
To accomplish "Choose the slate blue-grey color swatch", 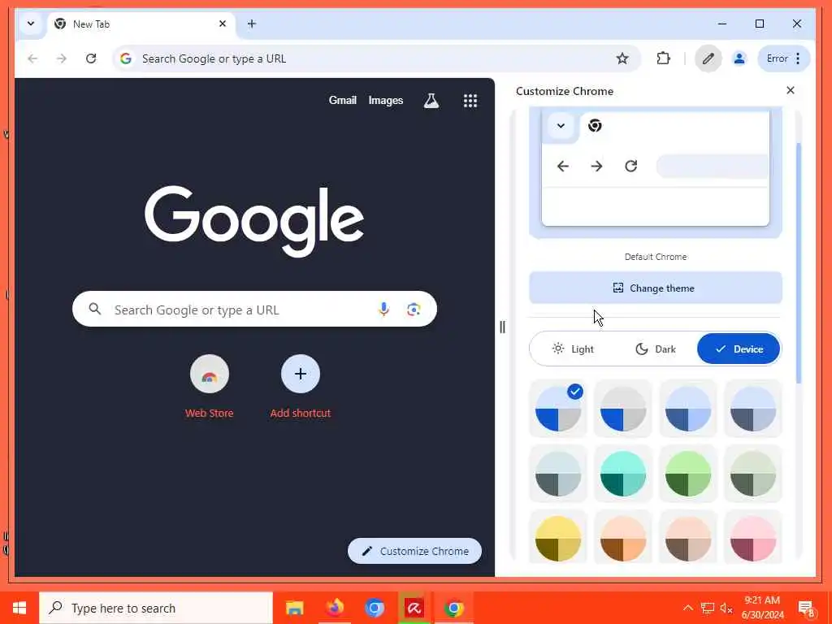I will pos(752,409).
